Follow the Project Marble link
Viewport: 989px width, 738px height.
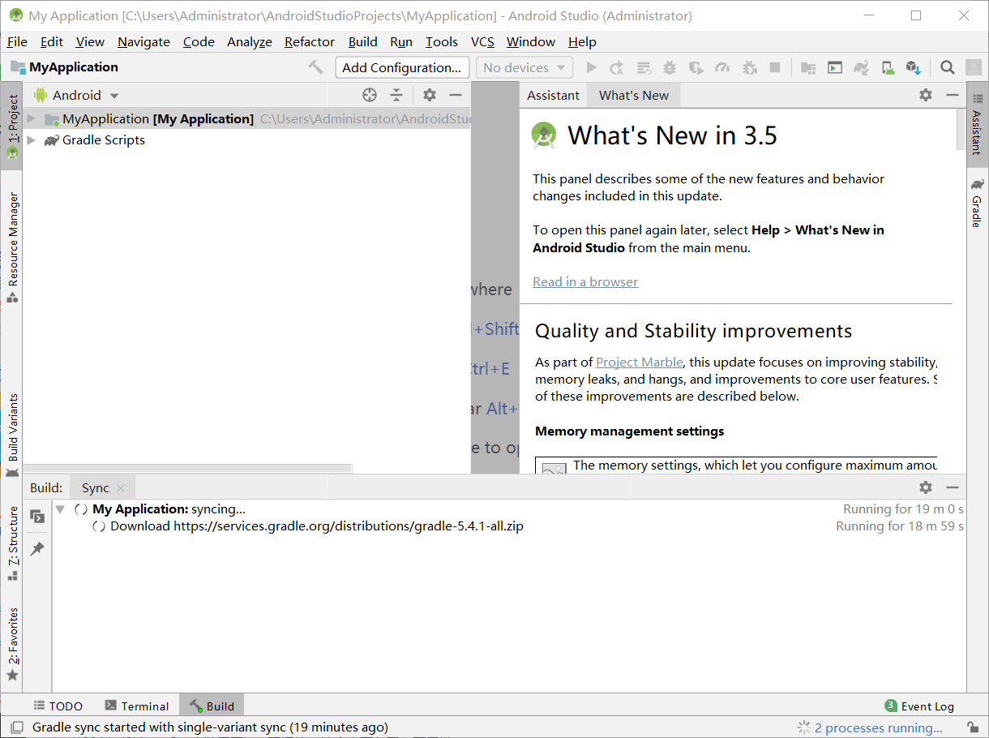(640, 363)
